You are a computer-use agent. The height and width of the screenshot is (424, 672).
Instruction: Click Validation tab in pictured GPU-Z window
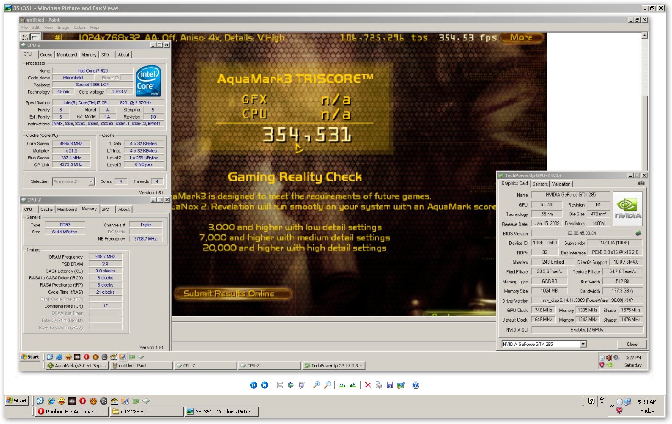click(x=561, y=184)
